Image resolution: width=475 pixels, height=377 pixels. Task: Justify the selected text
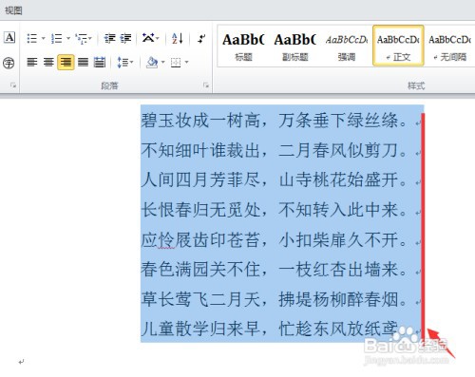83,62
